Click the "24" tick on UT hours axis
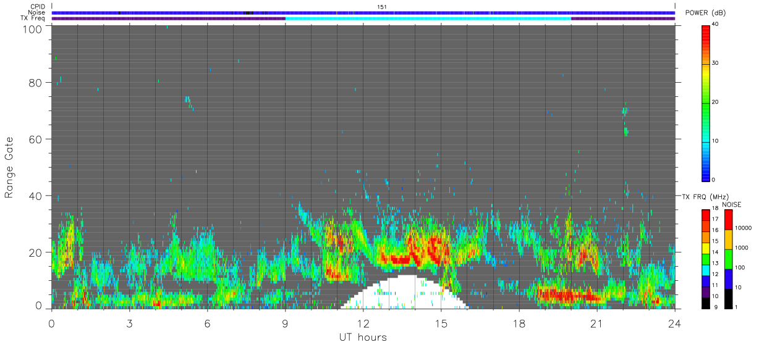 coord(675,322)
